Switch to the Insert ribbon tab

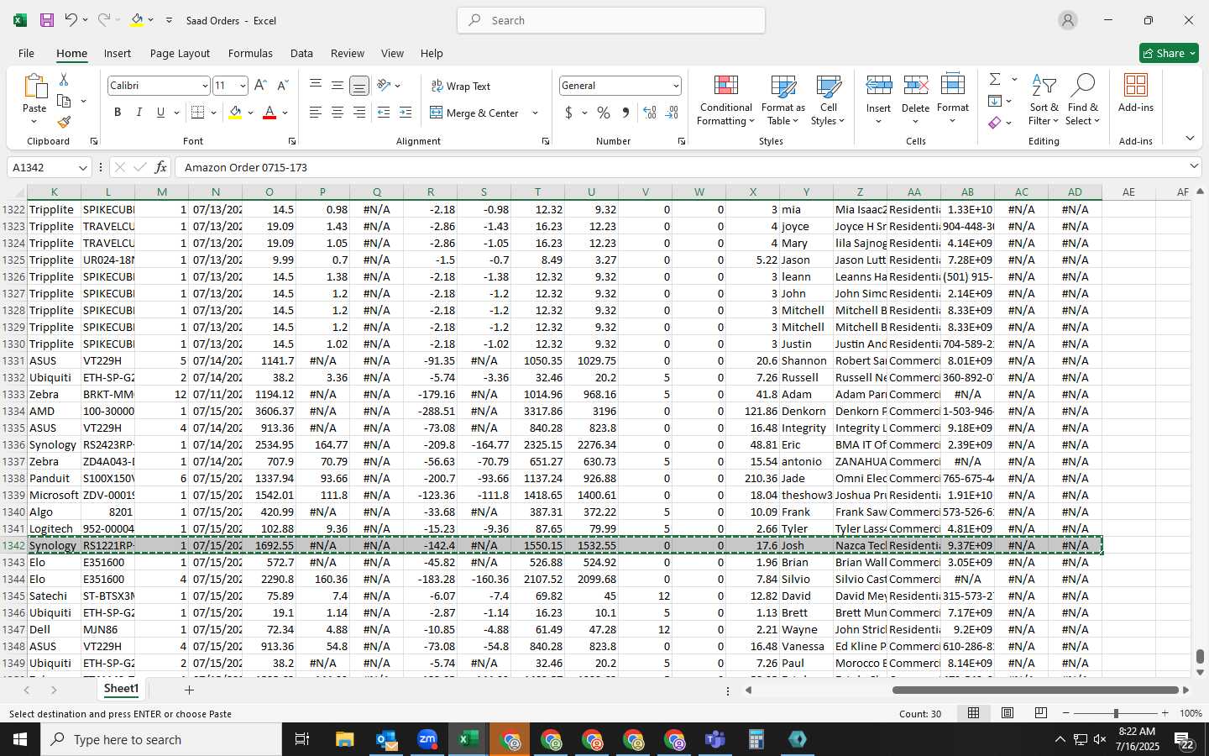click(118, 53)
